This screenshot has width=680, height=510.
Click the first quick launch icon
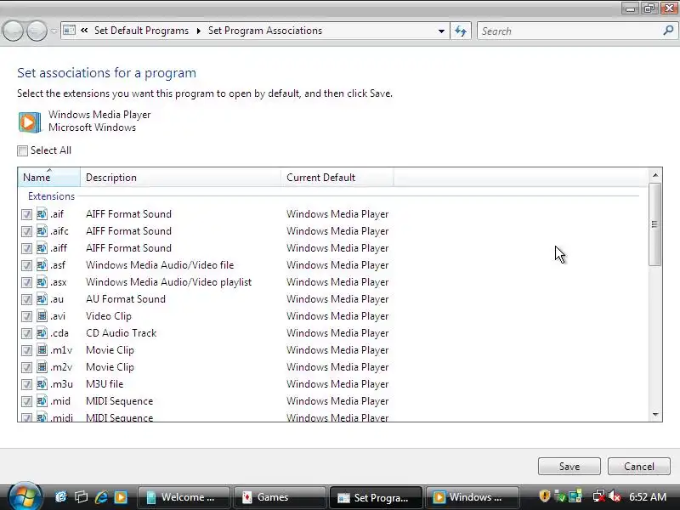pyautogui.click(x=61, y=497)
